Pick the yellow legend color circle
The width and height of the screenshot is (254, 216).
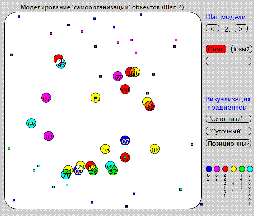(233, 169)
